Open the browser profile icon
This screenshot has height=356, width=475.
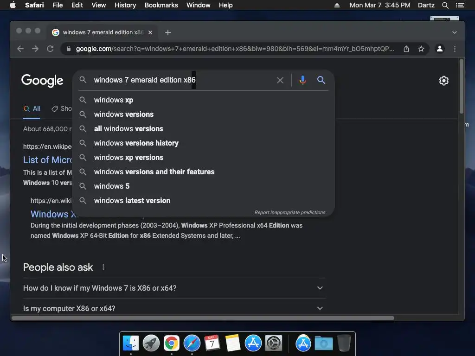pyautogui.click(x=440, y=49)
